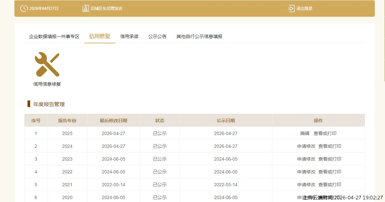Click the 历城区东尼理发店 enterprise name

106,9
